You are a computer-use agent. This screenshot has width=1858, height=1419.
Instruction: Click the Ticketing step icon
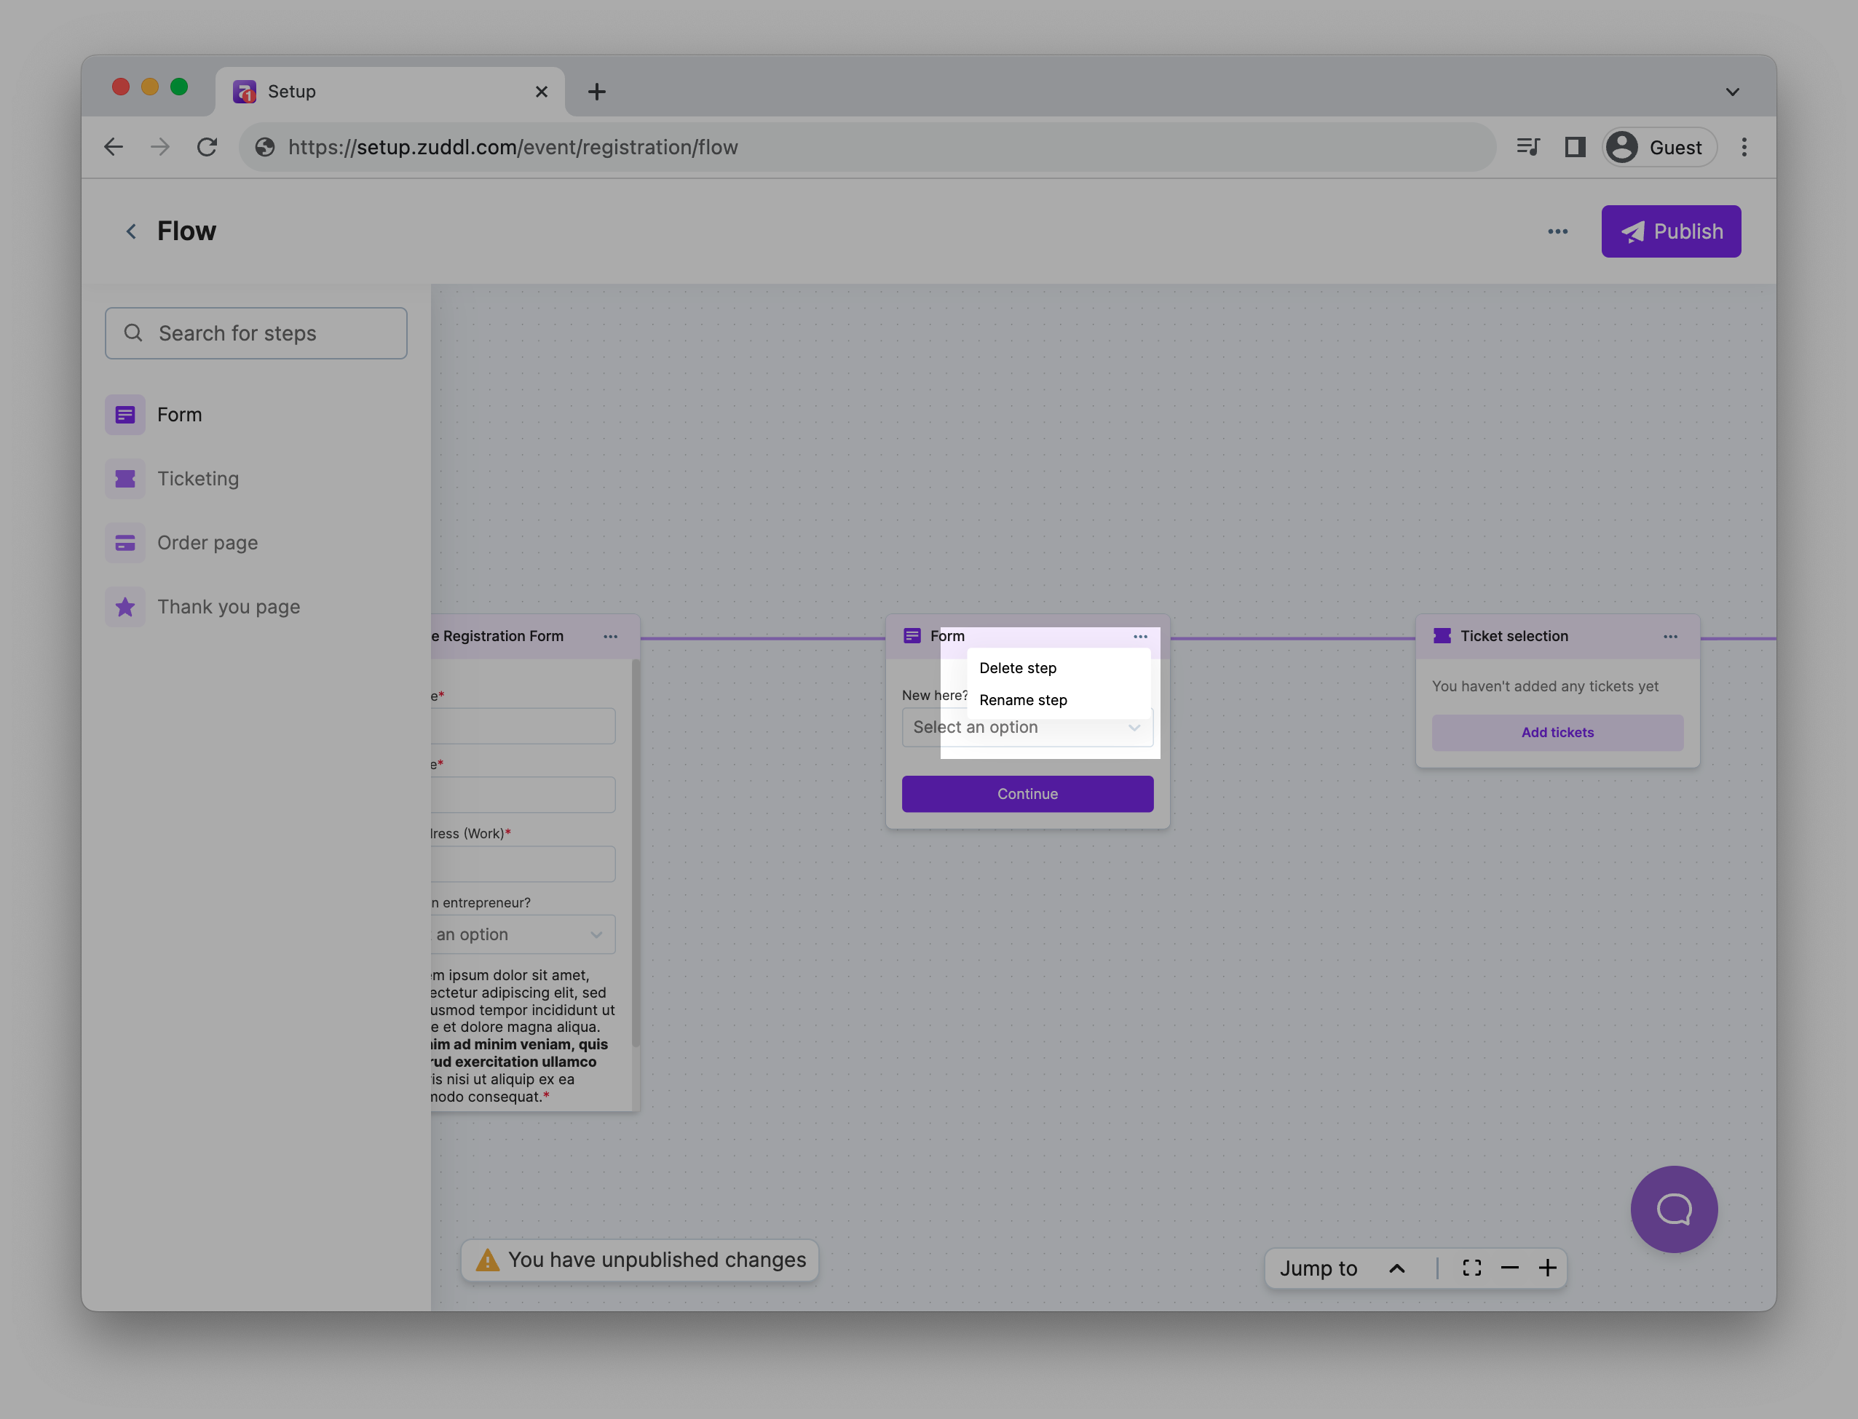pyautogui.click(x=125, y=479)
